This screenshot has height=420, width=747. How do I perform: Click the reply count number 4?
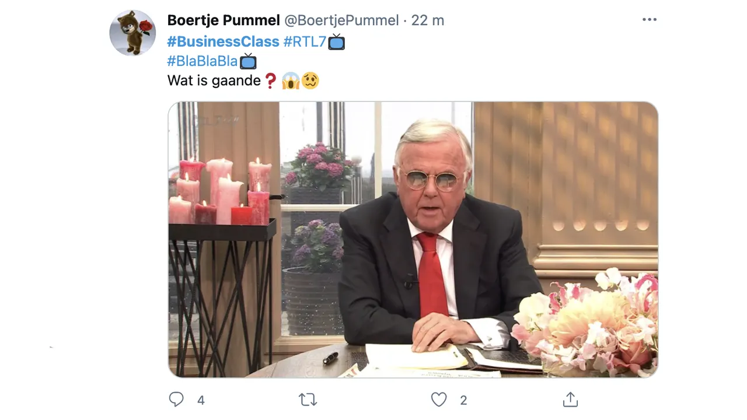coord(201,400)
